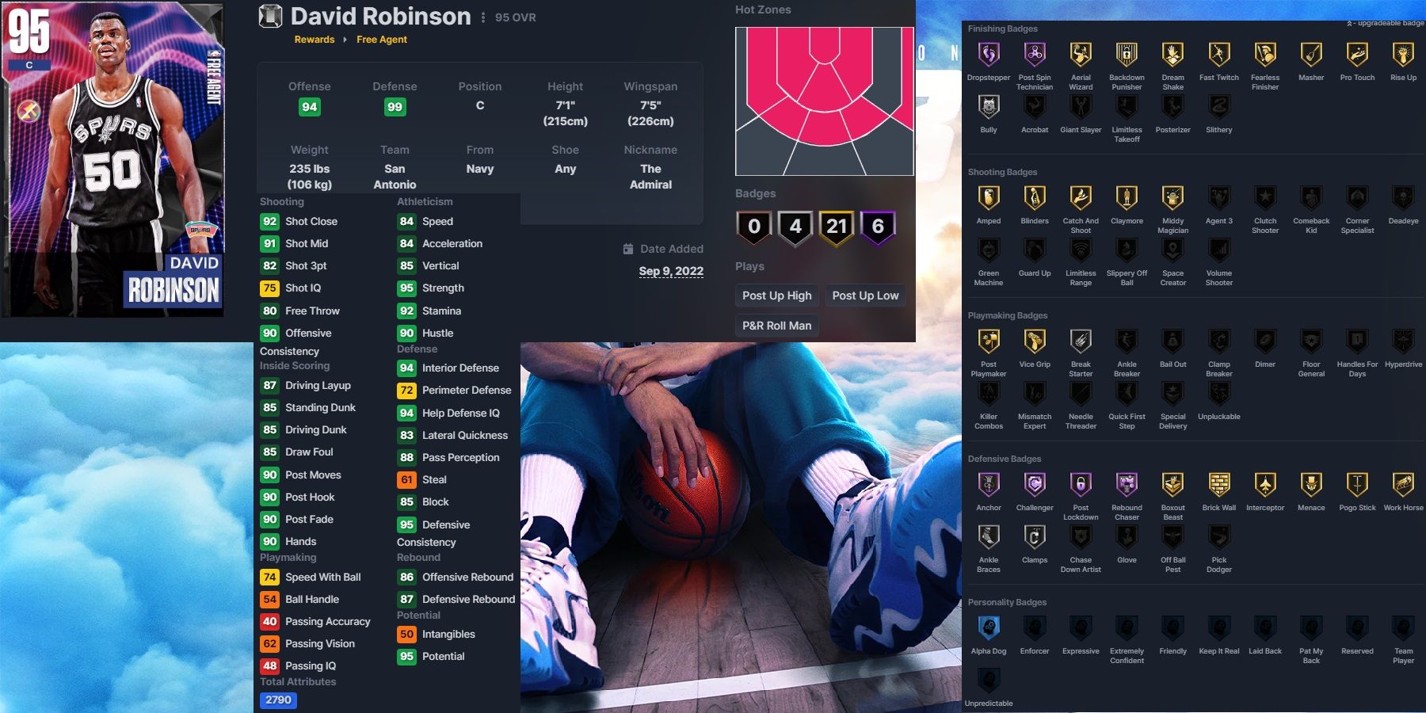Click the Break Starter badge icon
The image size is (1426, 713).
coord(1081,341)
